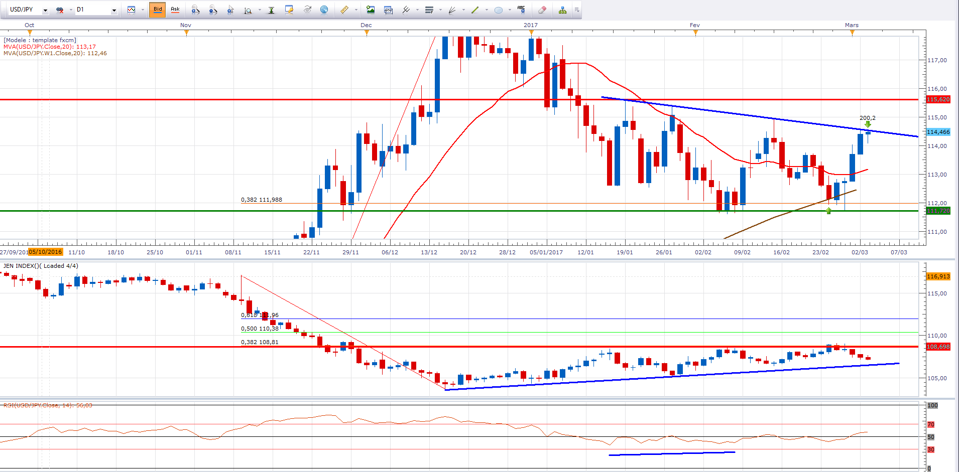This screenshot has height=472, width=959.
Task: Select the ruler measurement tool
Action: pos(344,10)
